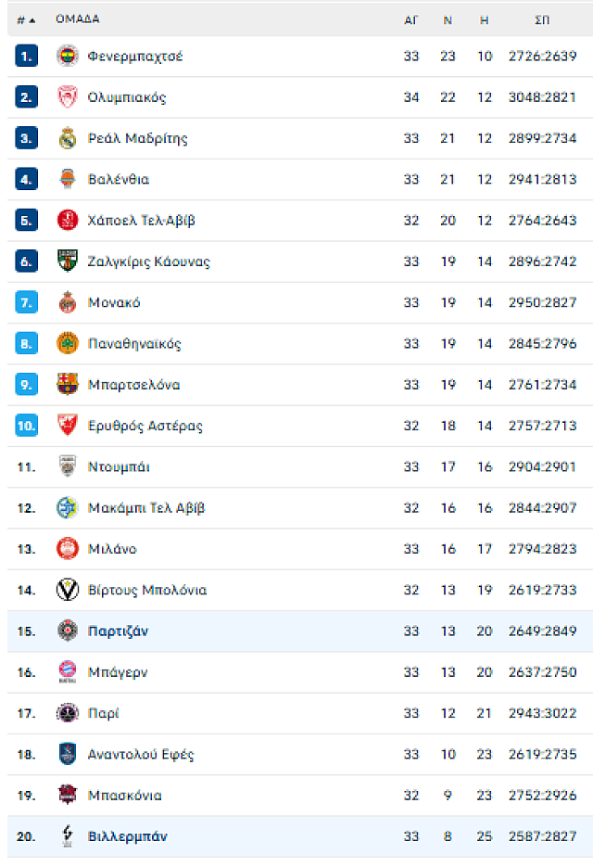Click the Virtus Bologna black V logo
This screenshot has width=593, height=867.
(x=68, y=590)
